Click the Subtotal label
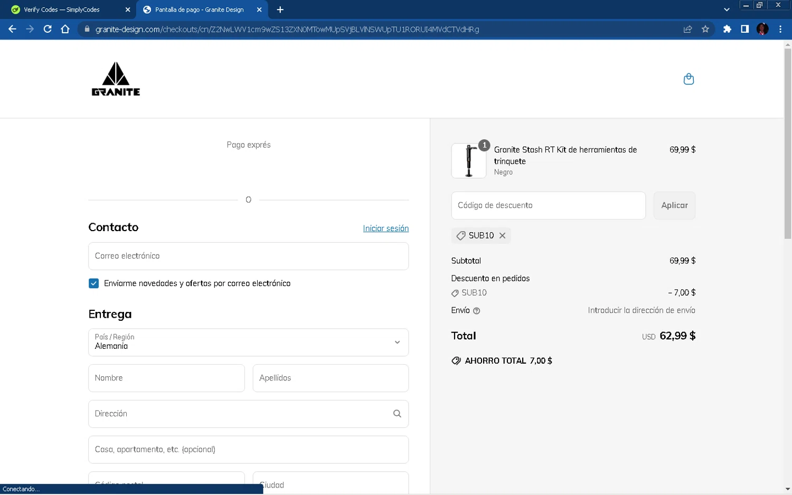 click(x=466, y=261)
